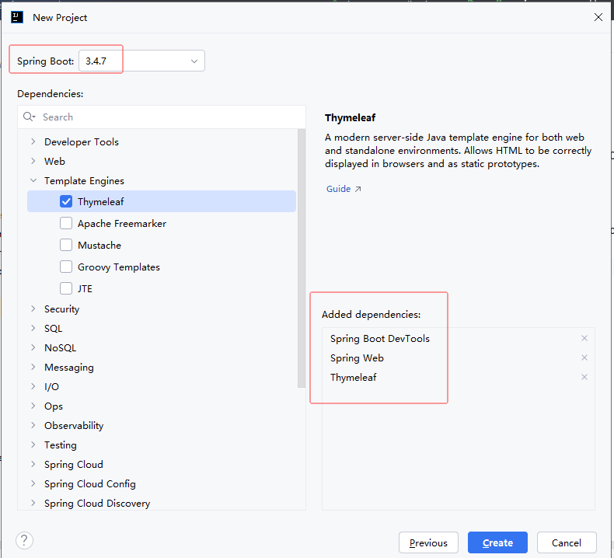614x558 pixels.
Task: Expand the Developer Tools category
Action: tap(33, 141)
